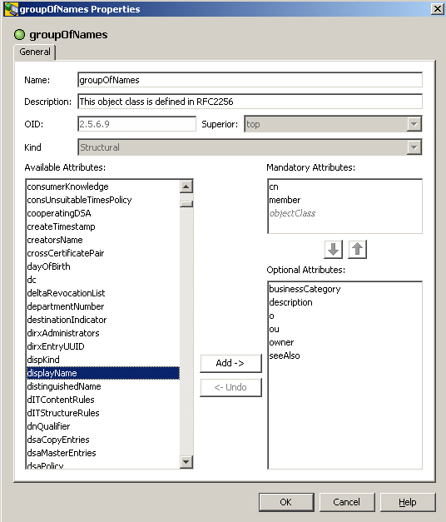Select dsaMasterEntries attribute
Viewport: 446px width, 522px height.
pyautogui.click(x=103, y=453)
